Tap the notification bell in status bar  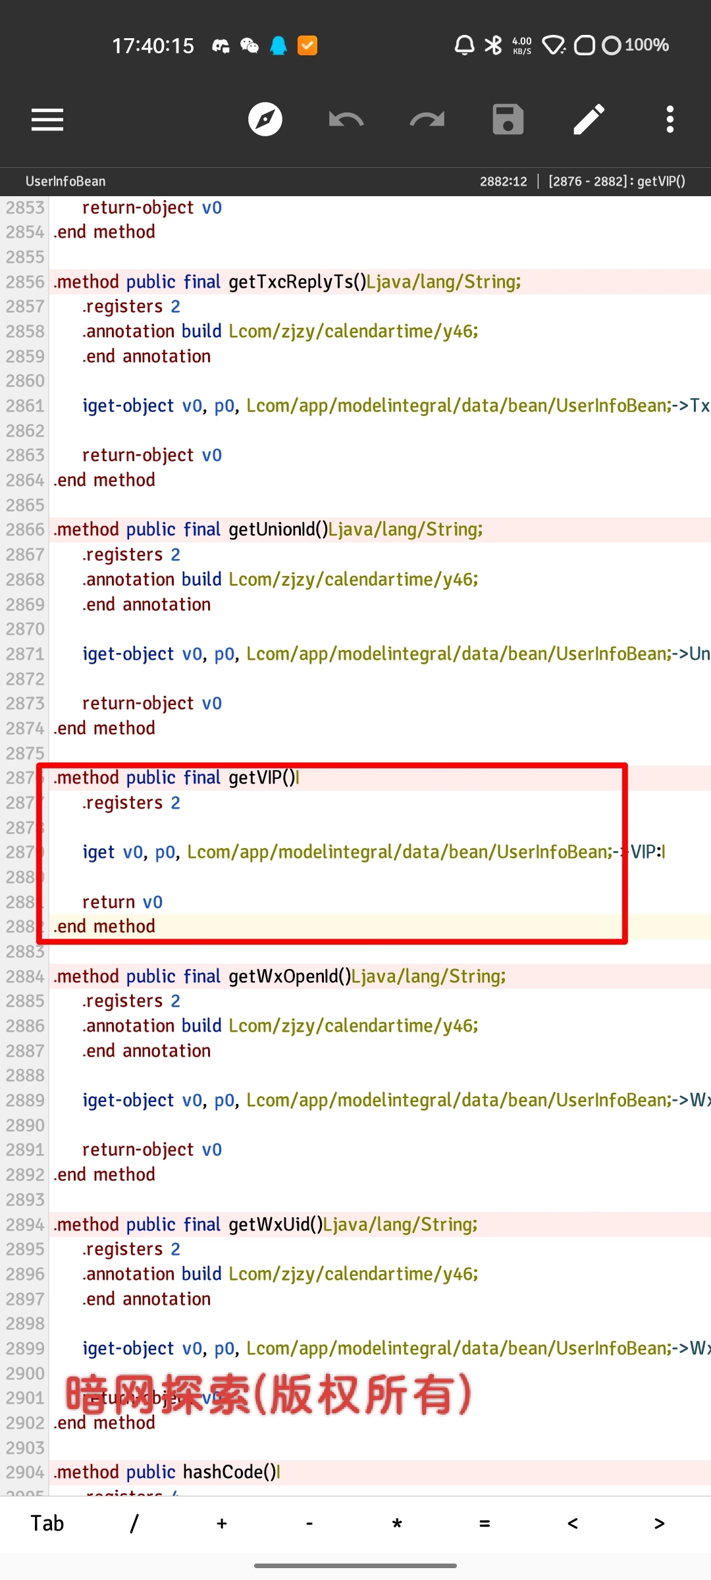pyautogui.click(x=464, y=45)
